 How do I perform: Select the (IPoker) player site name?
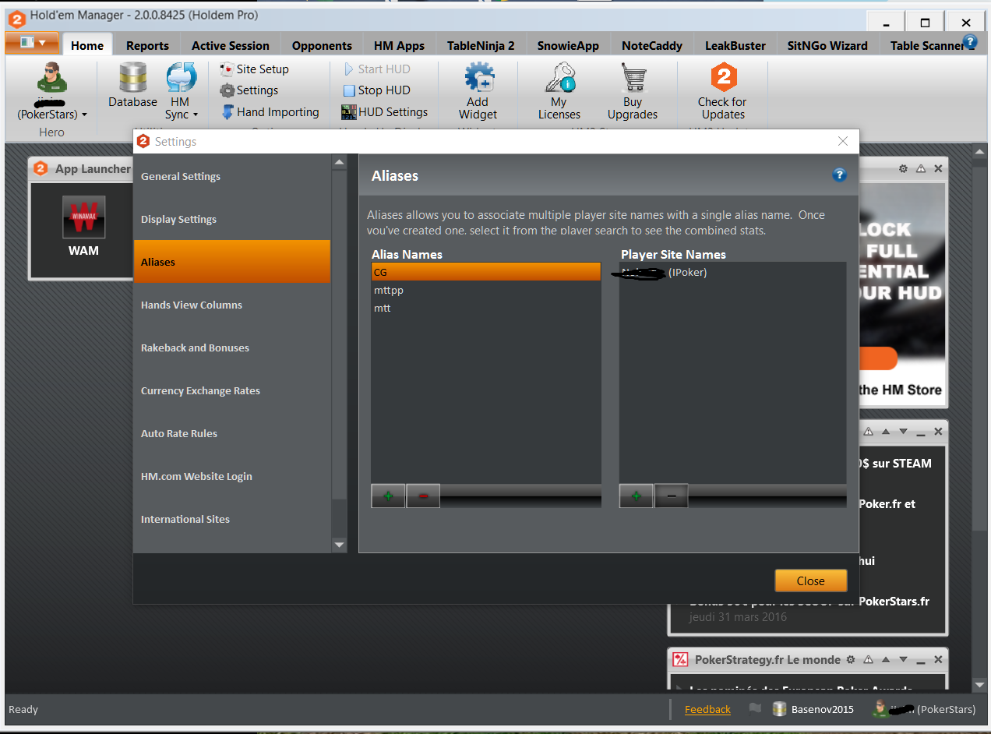(732, 272)
